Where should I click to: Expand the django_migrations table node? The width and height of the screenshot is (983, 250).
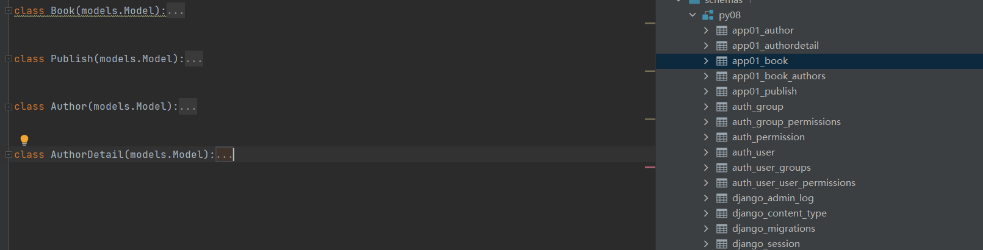click(706, 229)
